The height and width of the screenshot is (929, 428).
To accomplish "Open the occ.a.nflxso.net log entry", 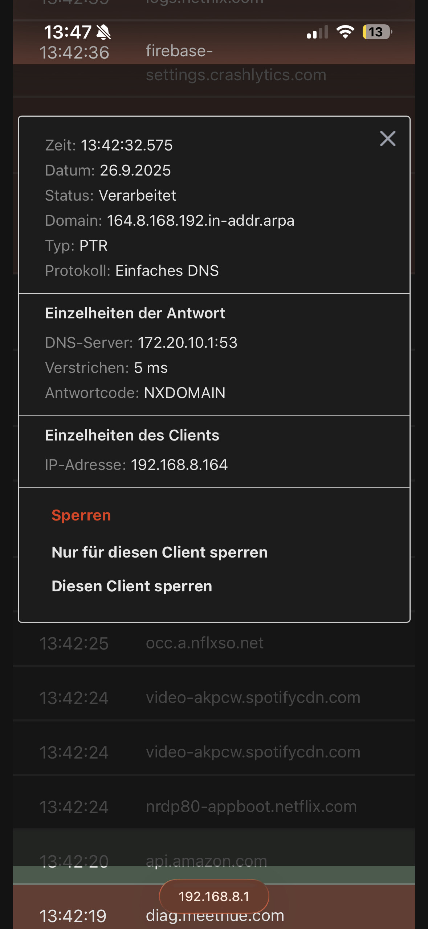I will coord(204,643).
